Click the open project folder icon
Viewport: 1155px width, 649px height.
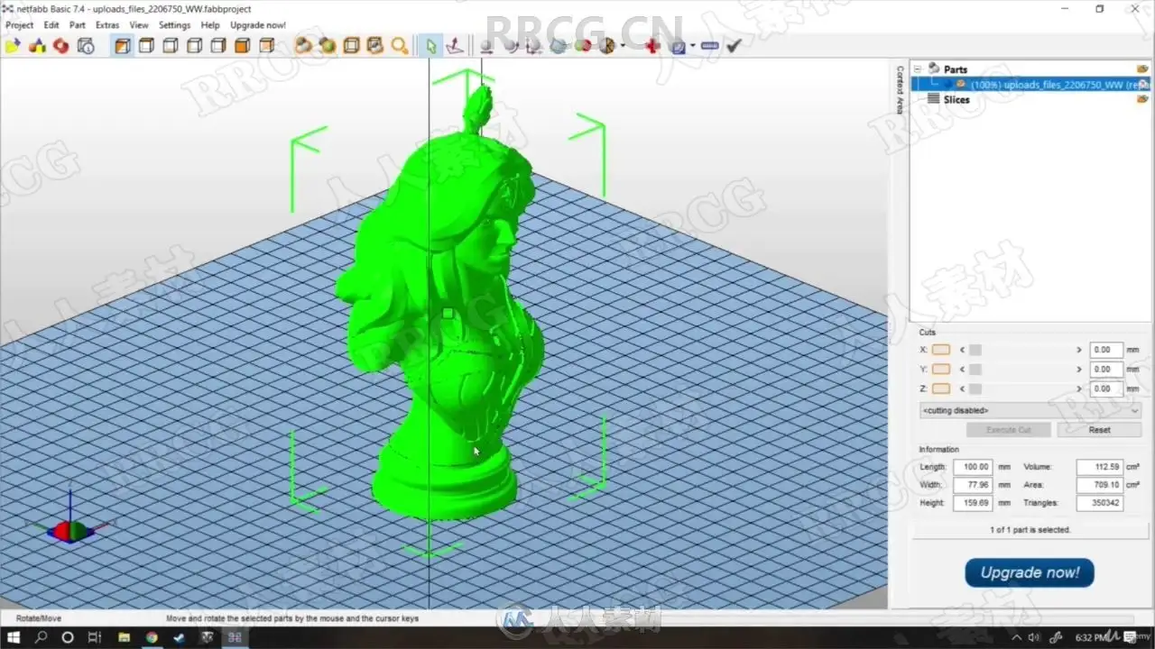[x=13, y=45]
